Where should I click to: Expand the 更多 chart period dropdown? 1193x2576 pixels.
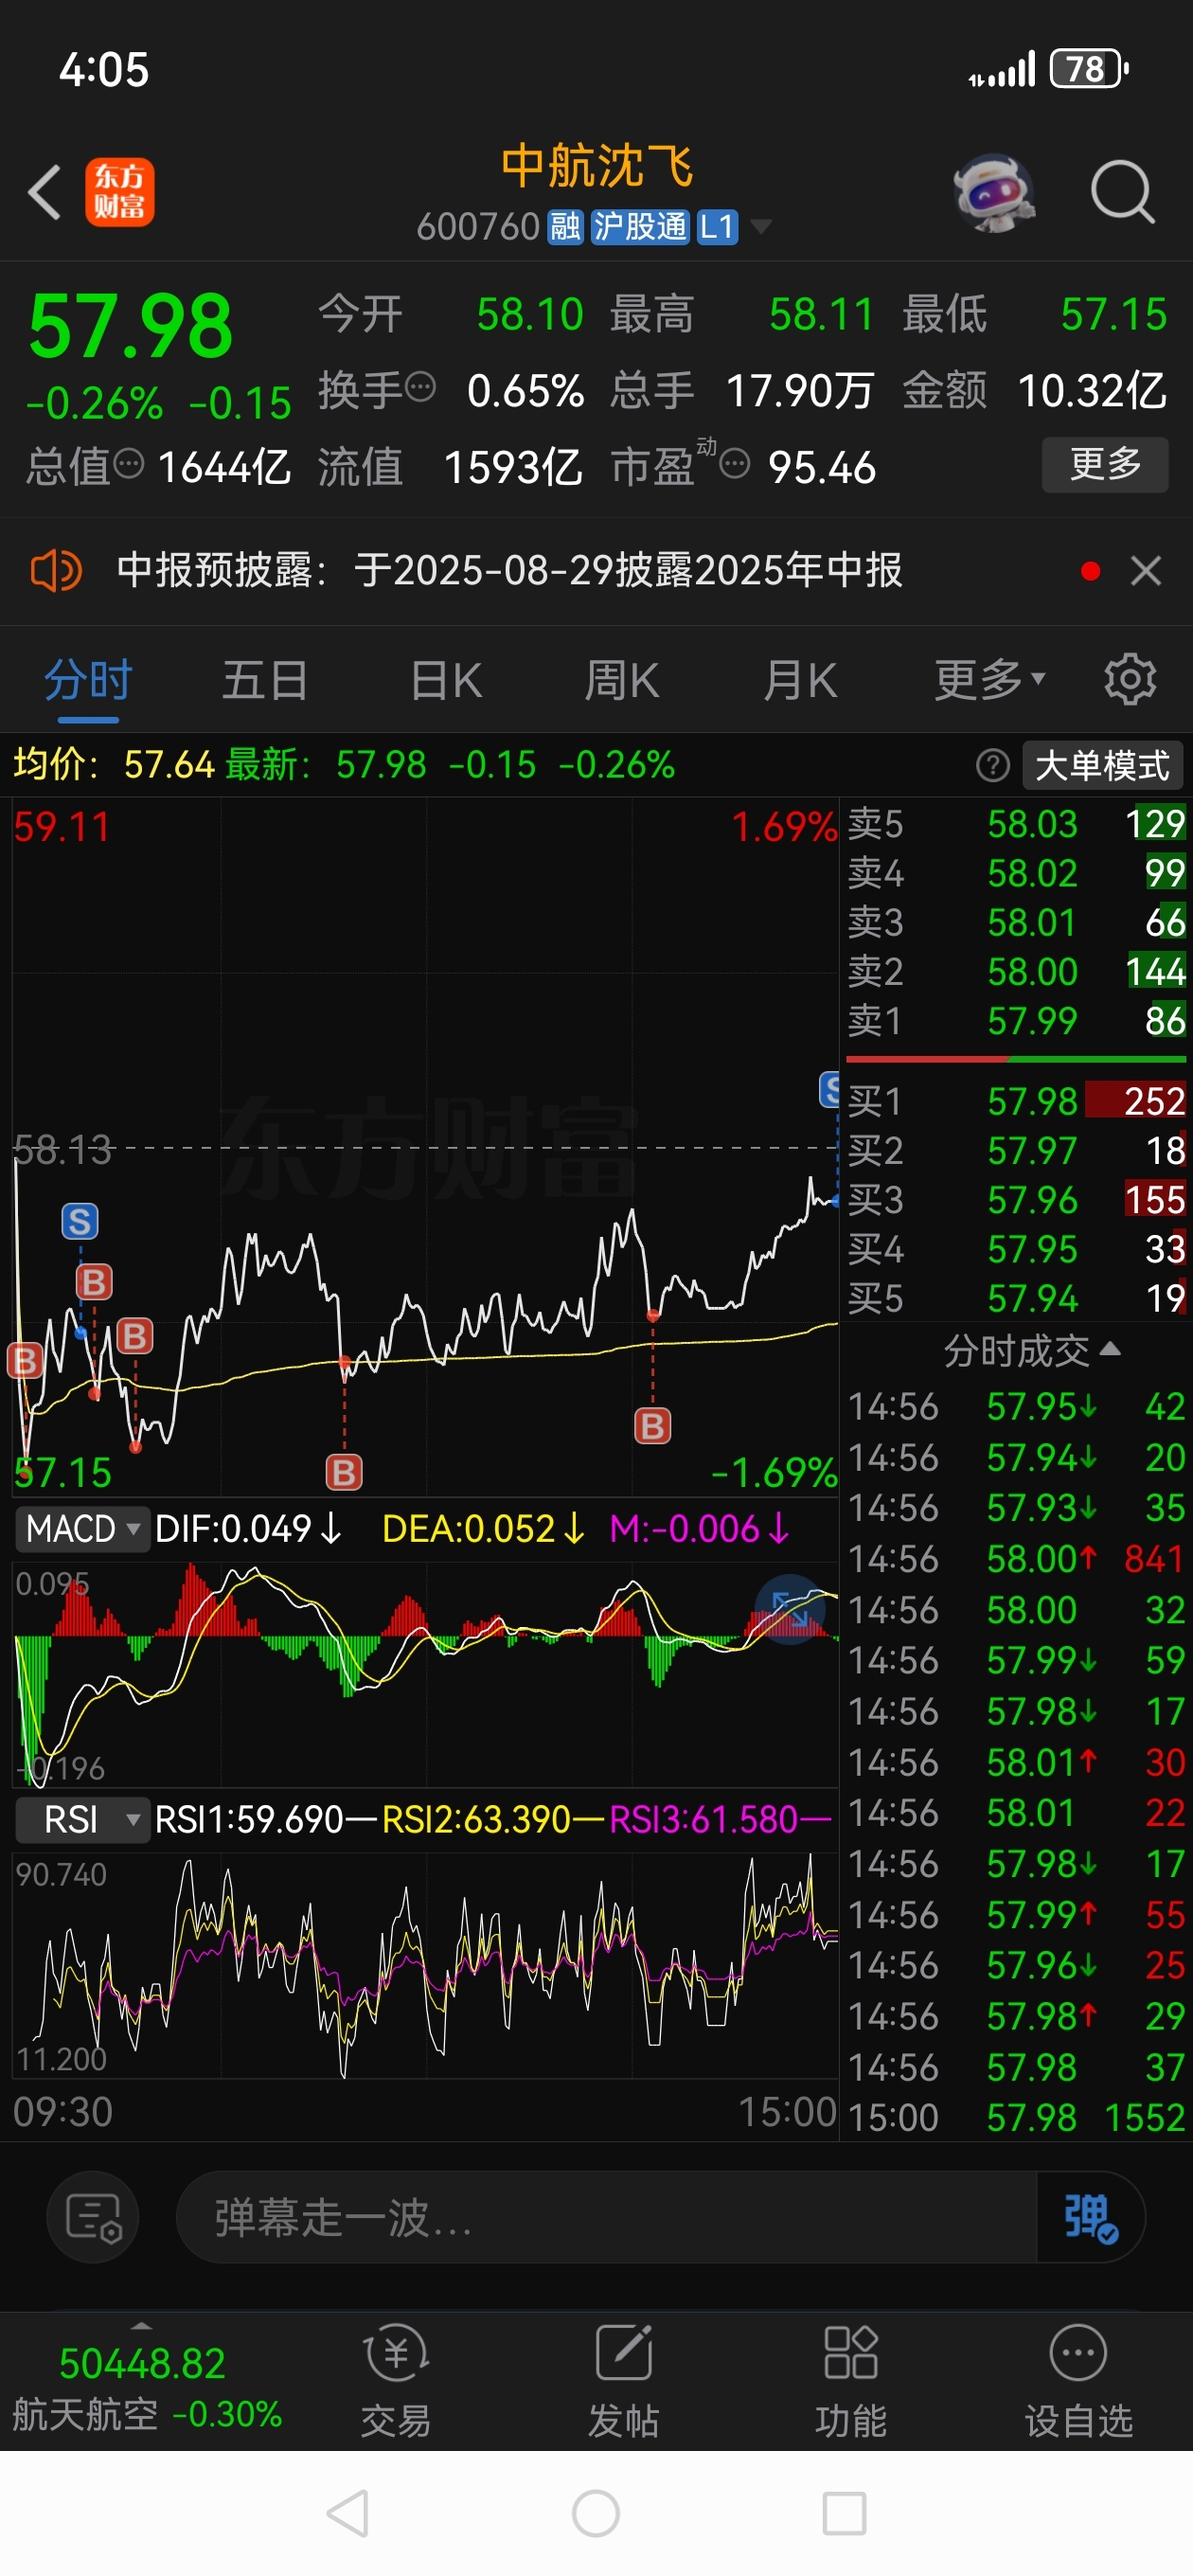[x=990, y=681]
